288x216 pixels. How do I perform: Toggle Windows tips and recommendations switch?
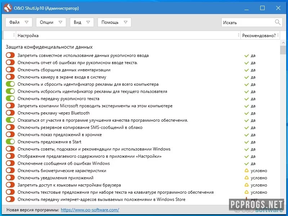(x=10, y=149)
